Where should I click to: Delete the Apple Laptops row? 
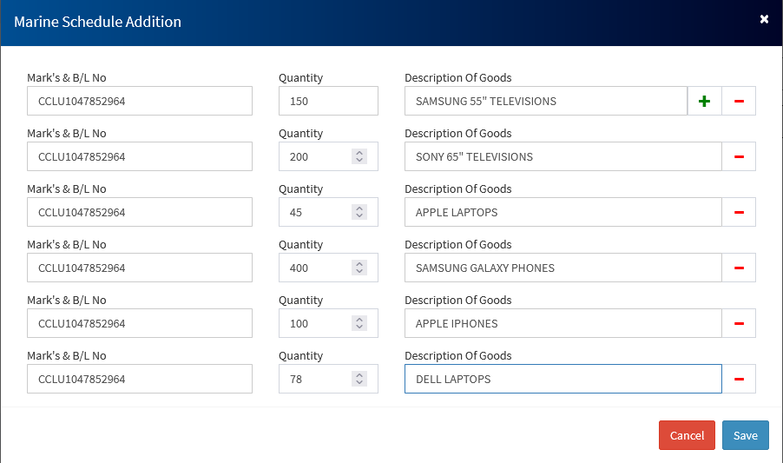point(739,213)
